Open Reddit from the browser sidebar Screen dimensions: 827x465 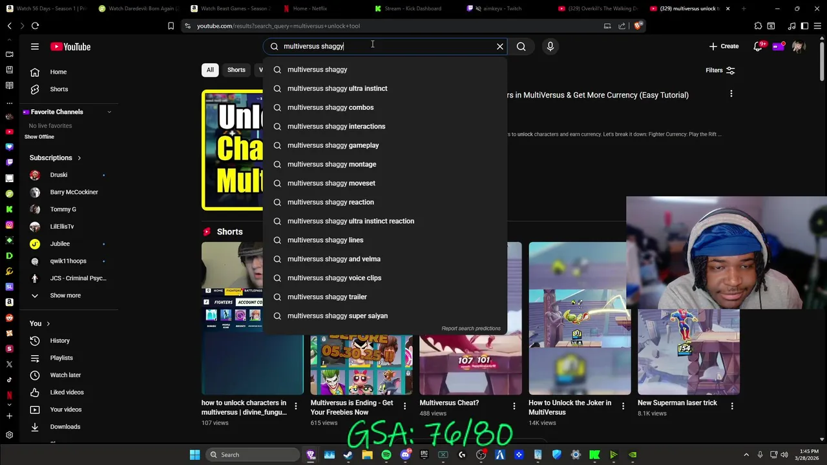tap(9, 318)
